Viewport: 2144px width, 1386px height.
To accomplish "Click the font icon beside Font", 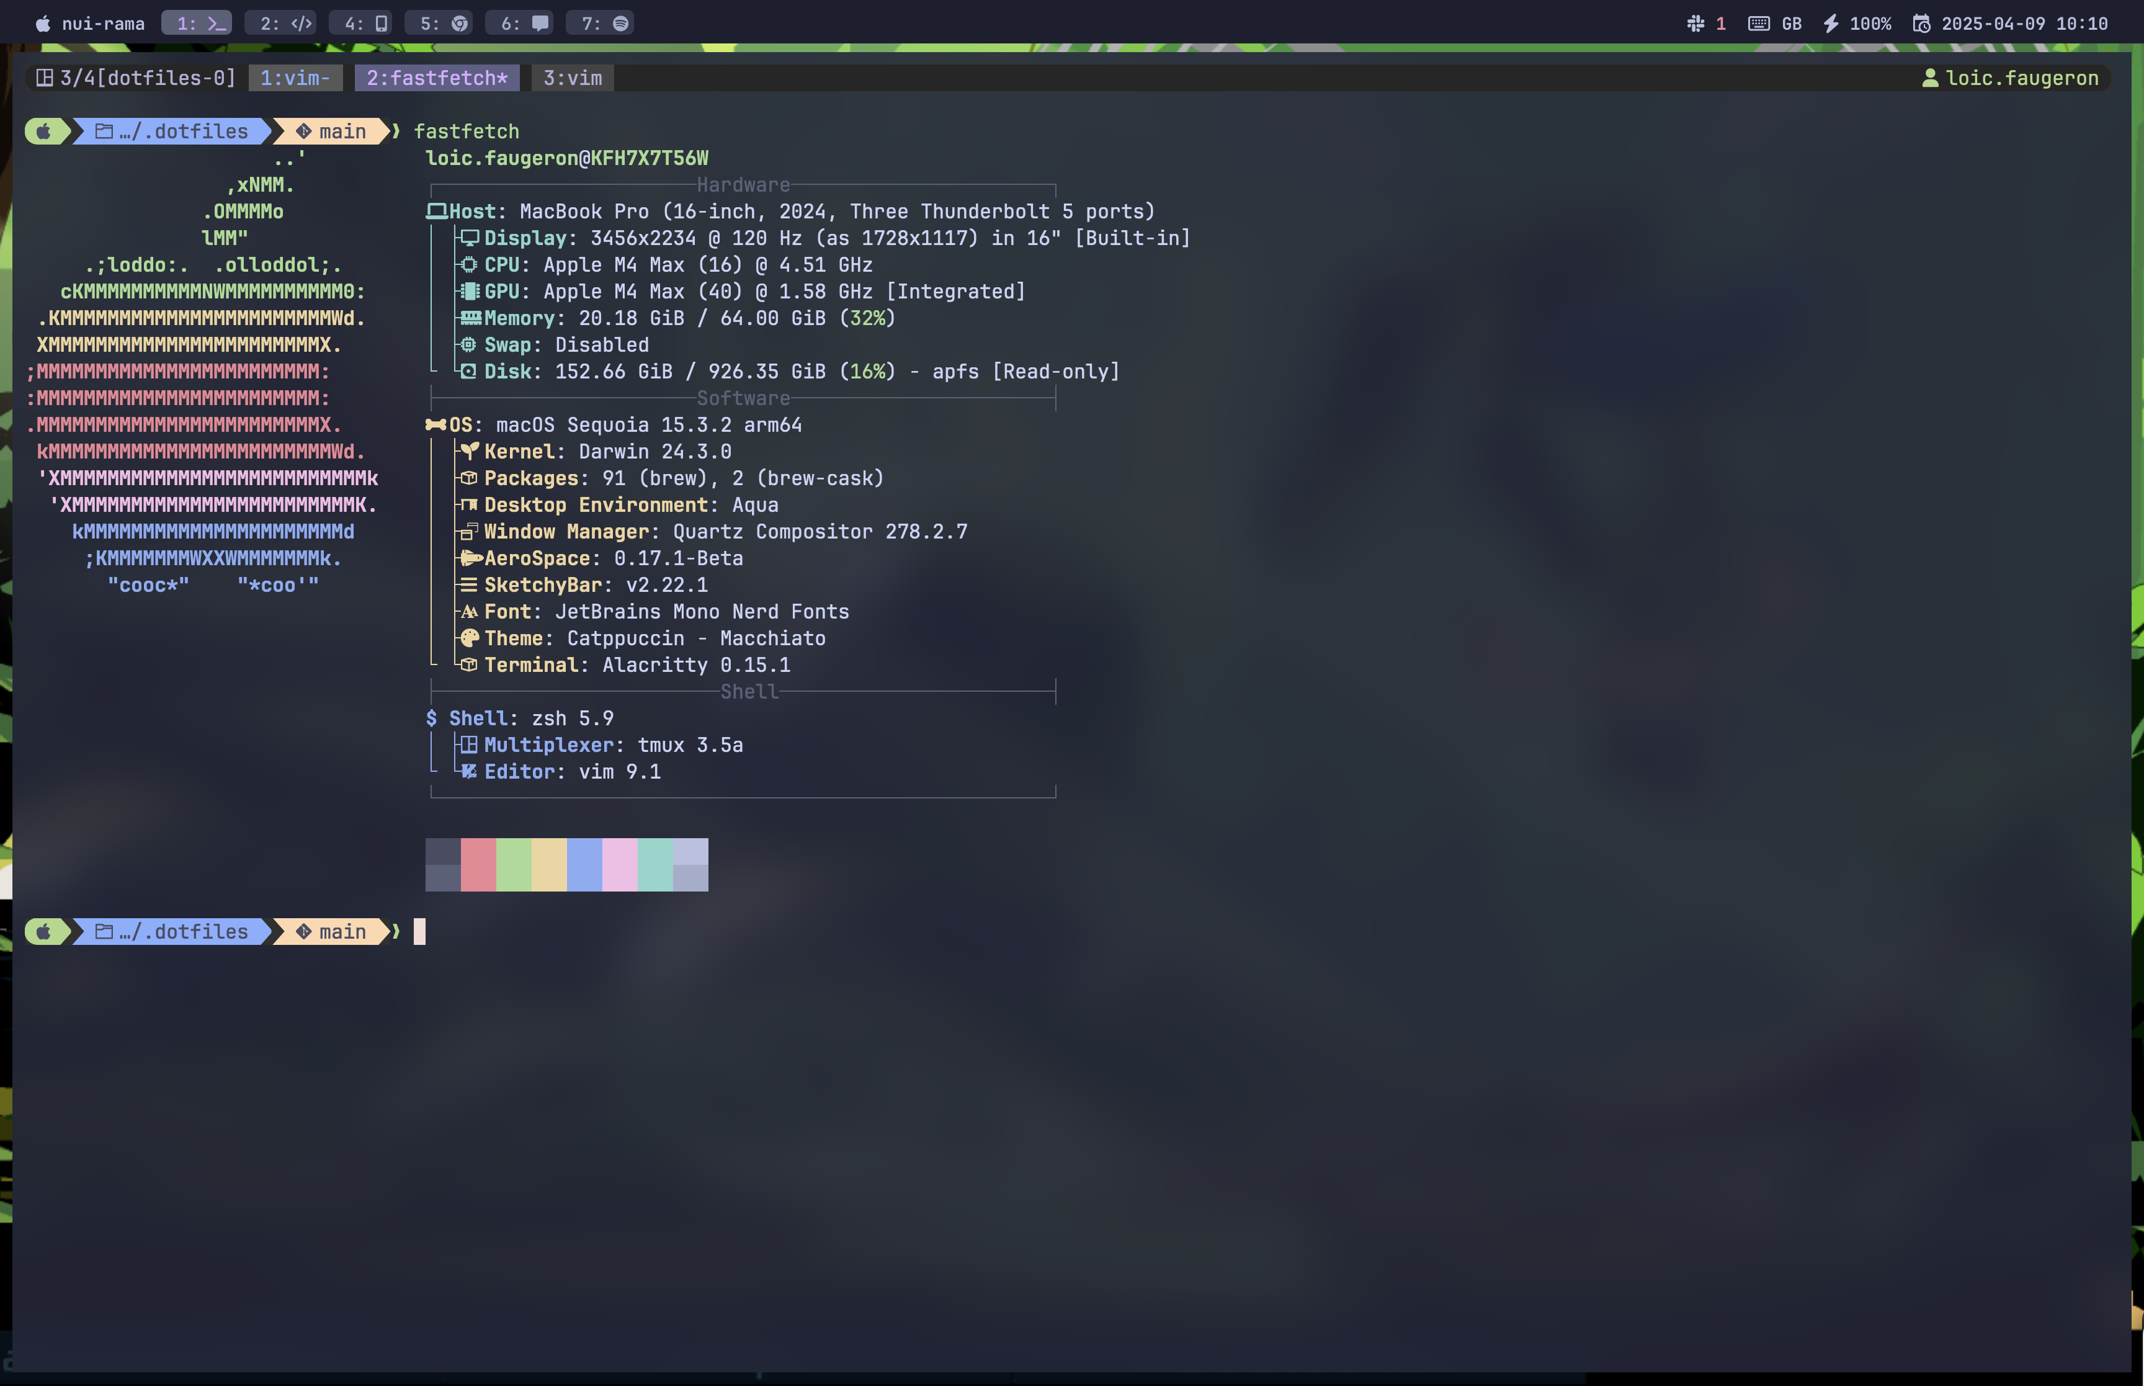I will click(x=469, y=612).
